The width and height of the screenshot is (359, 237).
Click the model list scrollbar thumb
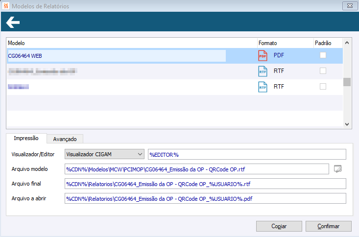347,82
